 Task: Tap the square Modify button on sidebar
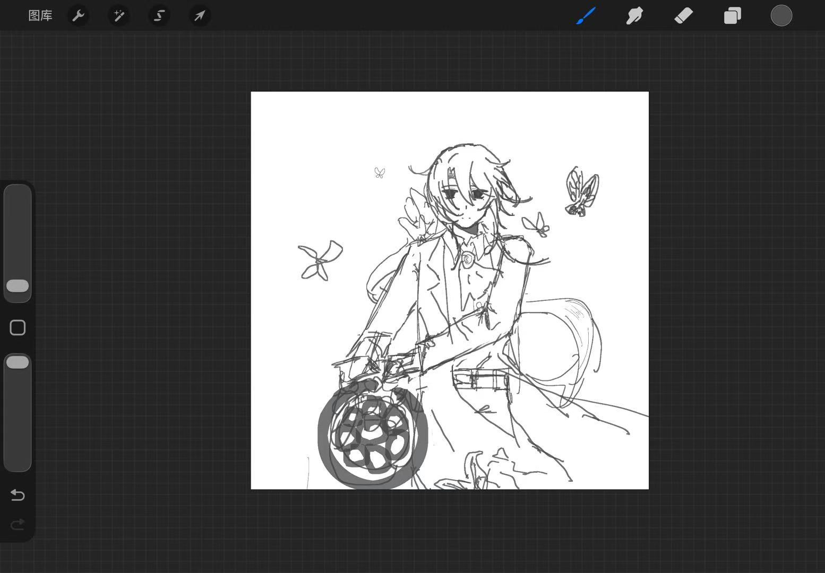click(18, 328)
